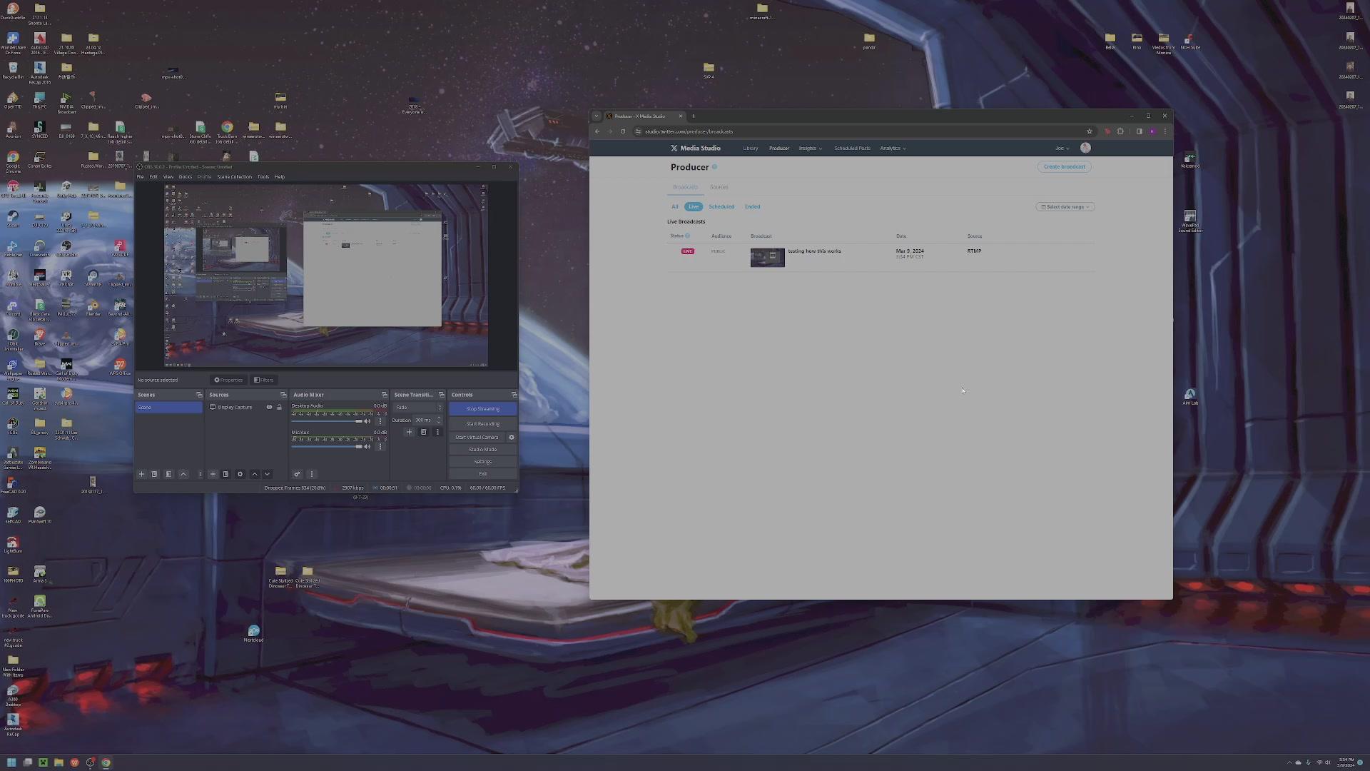Mute Mic/Aux speaker icon
Image resolution: width=1370 pixels, height=771 pixels.
(x=367, y=447)
